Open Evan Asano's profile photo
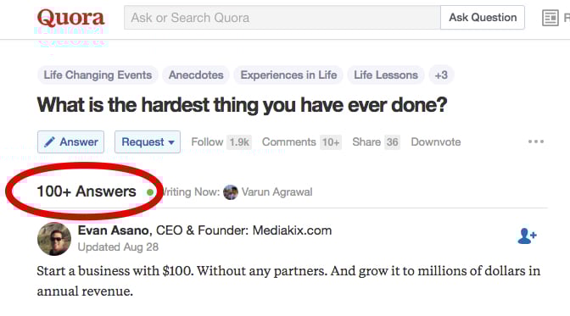 click(54, 239)
